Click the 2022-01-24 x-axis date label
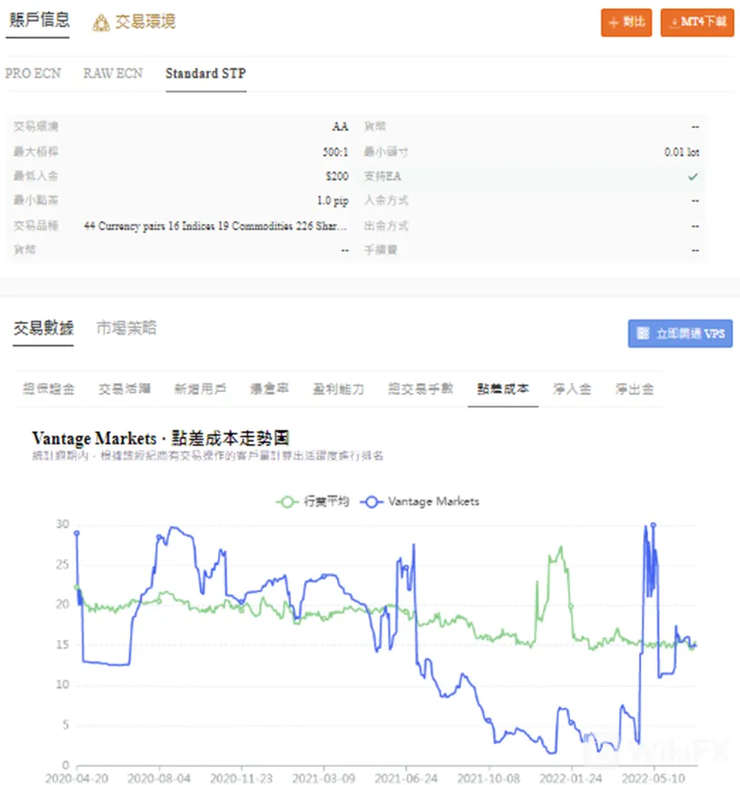 pos(570,779)
